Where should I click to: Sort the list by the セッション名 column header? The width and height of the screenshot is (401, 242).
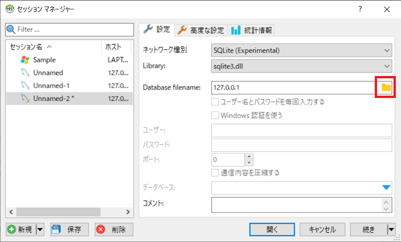click(54, 46)
